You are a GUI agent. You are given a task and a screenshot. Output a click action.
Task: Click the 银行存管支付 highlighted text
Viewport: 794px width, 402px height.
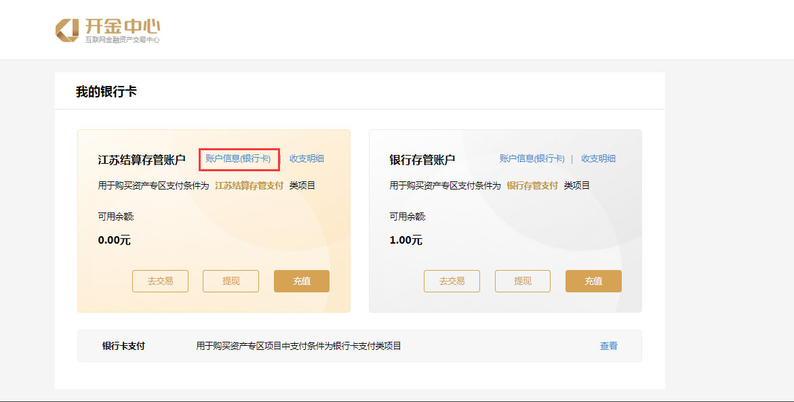(532, 185)
